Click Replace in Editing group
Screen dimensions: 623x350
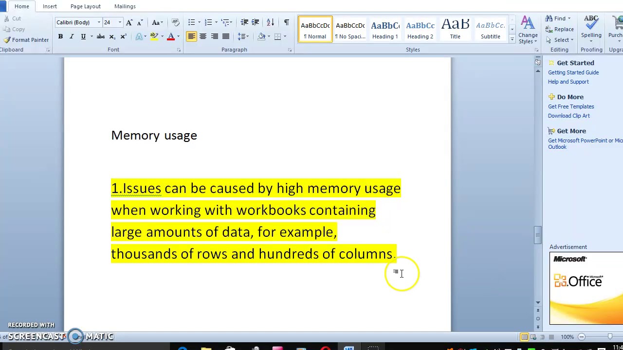click(560, 29)
